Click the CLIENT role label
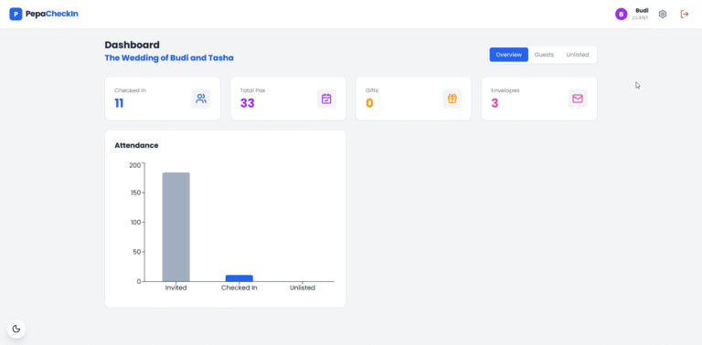This screenshot has height=345, width=702. click(640, 18)
